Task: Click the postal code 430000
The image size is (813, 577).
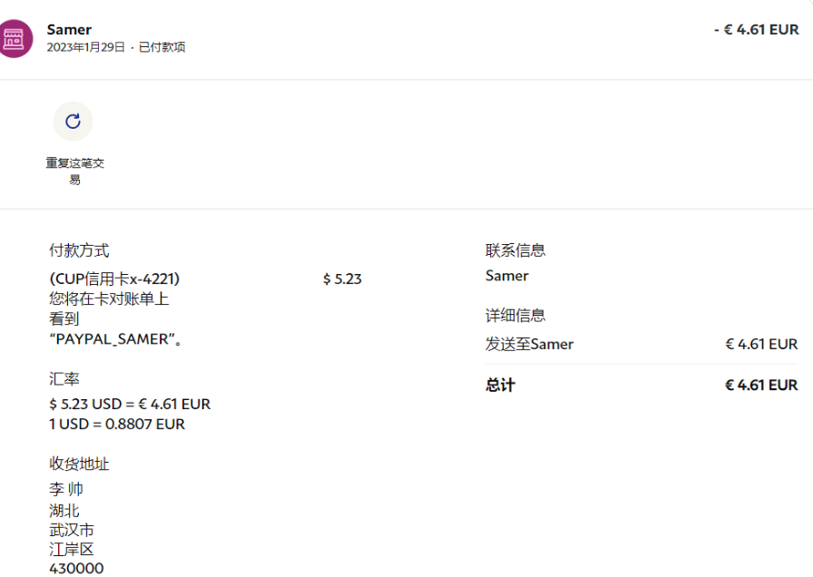Action: click(76, 568)
